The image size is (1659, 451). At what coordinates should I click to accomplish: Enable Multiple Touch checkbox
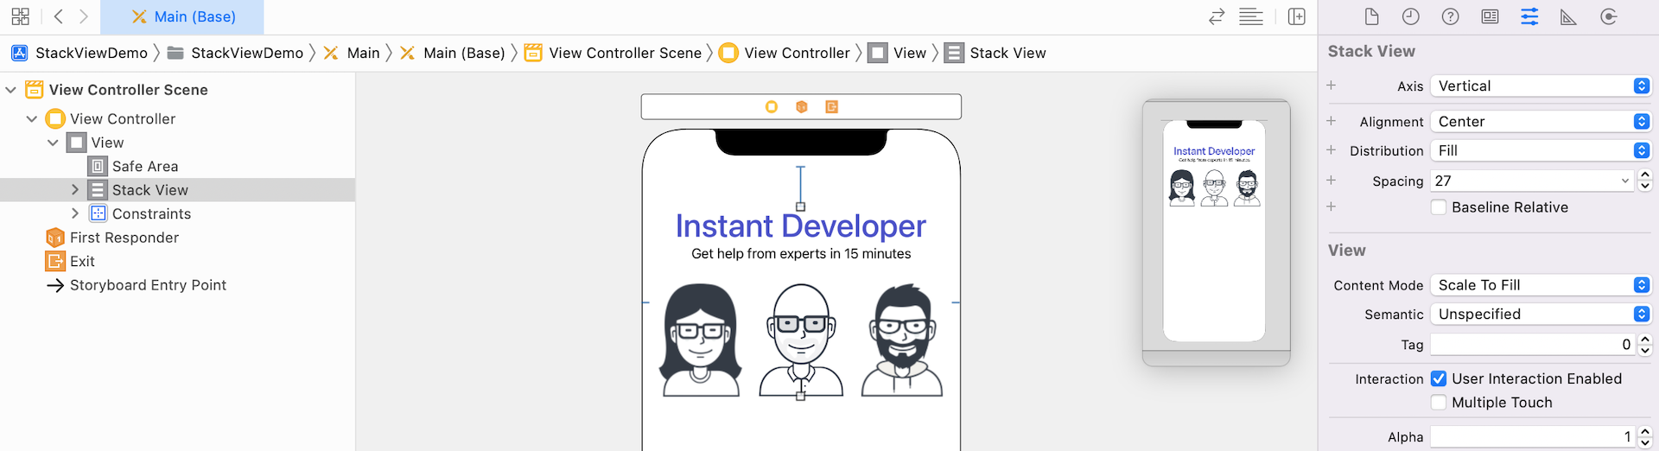tap(1439, 403)
